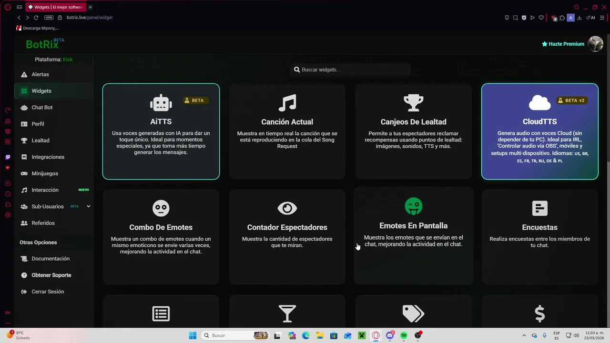The image size is (610, 343).
Task: Go back in browser history
Action: click(x=19, y=18)
